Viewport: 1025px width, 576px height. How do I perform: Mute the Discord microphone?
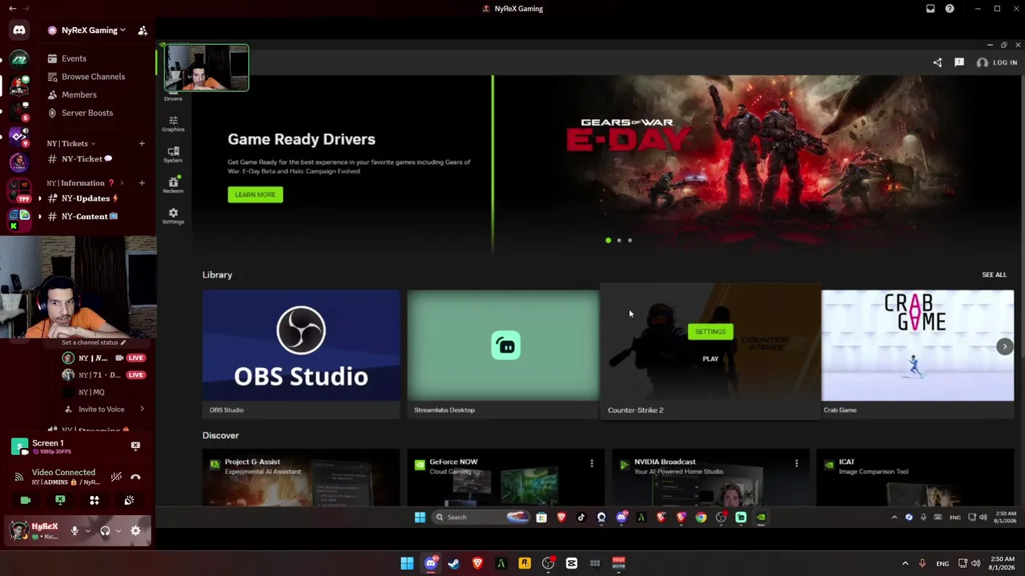coord(74,530)
